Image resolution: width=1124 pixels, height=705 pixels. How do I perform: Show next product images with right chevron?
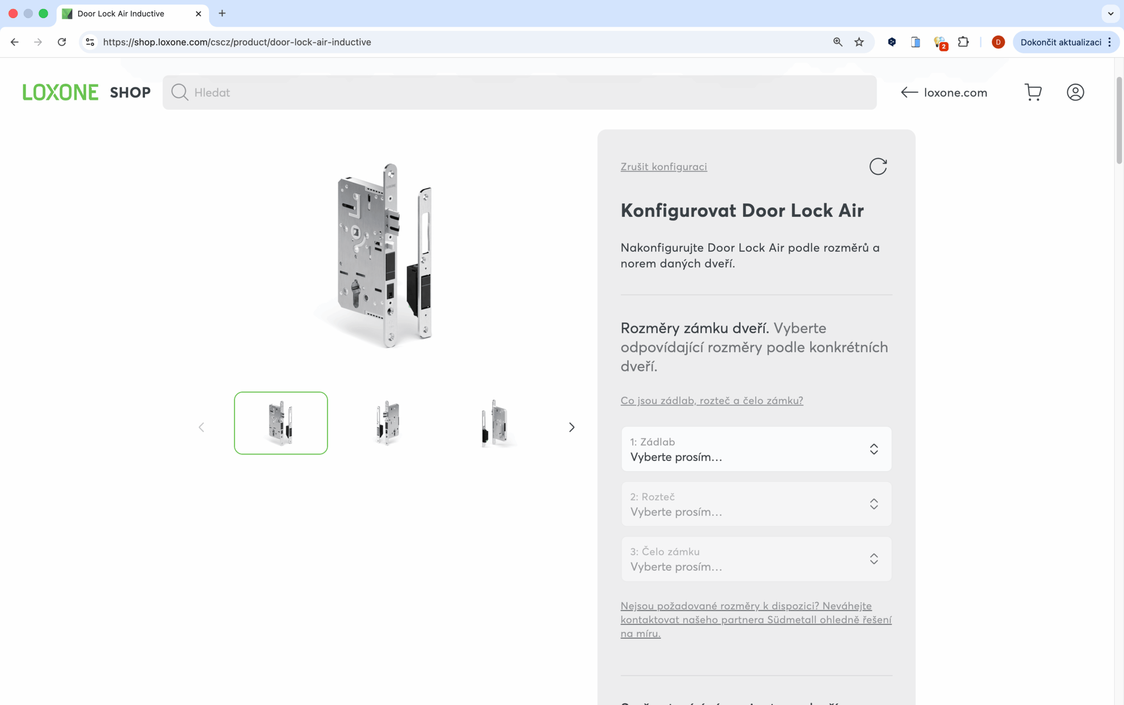tap(571, 427)
